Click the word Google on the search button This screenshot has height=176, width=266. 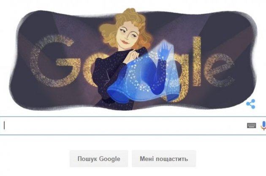(x=110, y=159)
